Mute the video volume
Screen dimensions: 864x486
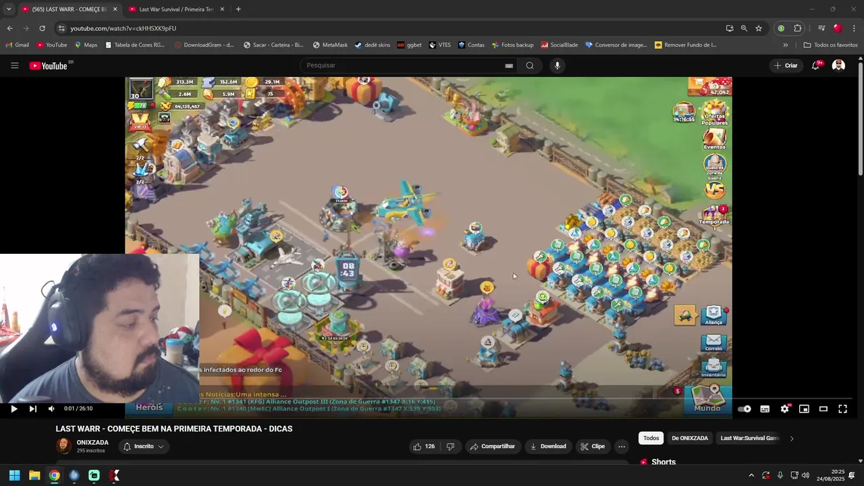point(51,408)
